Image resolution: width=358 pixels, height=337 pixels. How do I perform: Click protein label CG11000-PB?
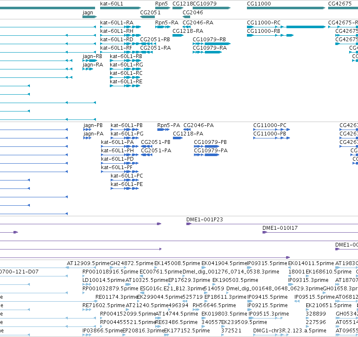point(270,134)
